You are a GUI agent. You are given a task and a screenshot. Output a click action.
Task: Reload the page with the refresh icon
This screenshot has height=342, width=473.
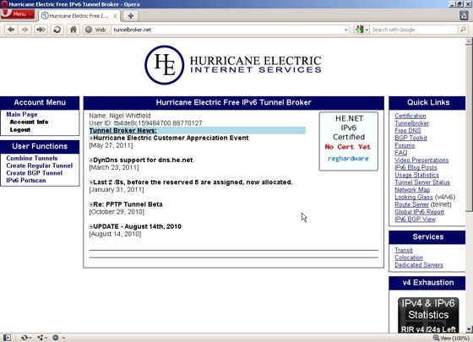coord(57,30)
